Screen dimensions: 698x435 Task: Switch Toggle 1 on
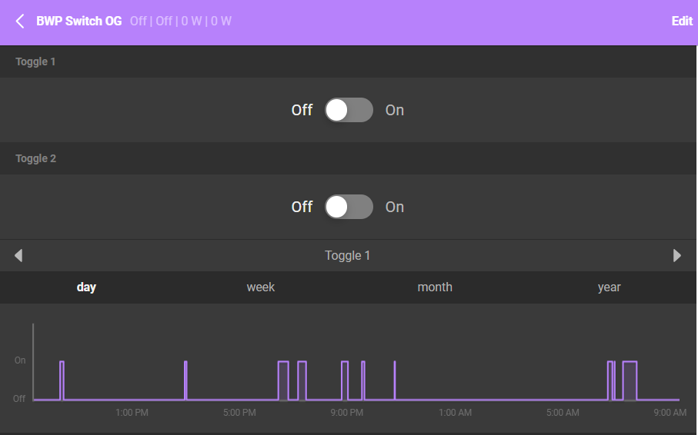(349, 110)
